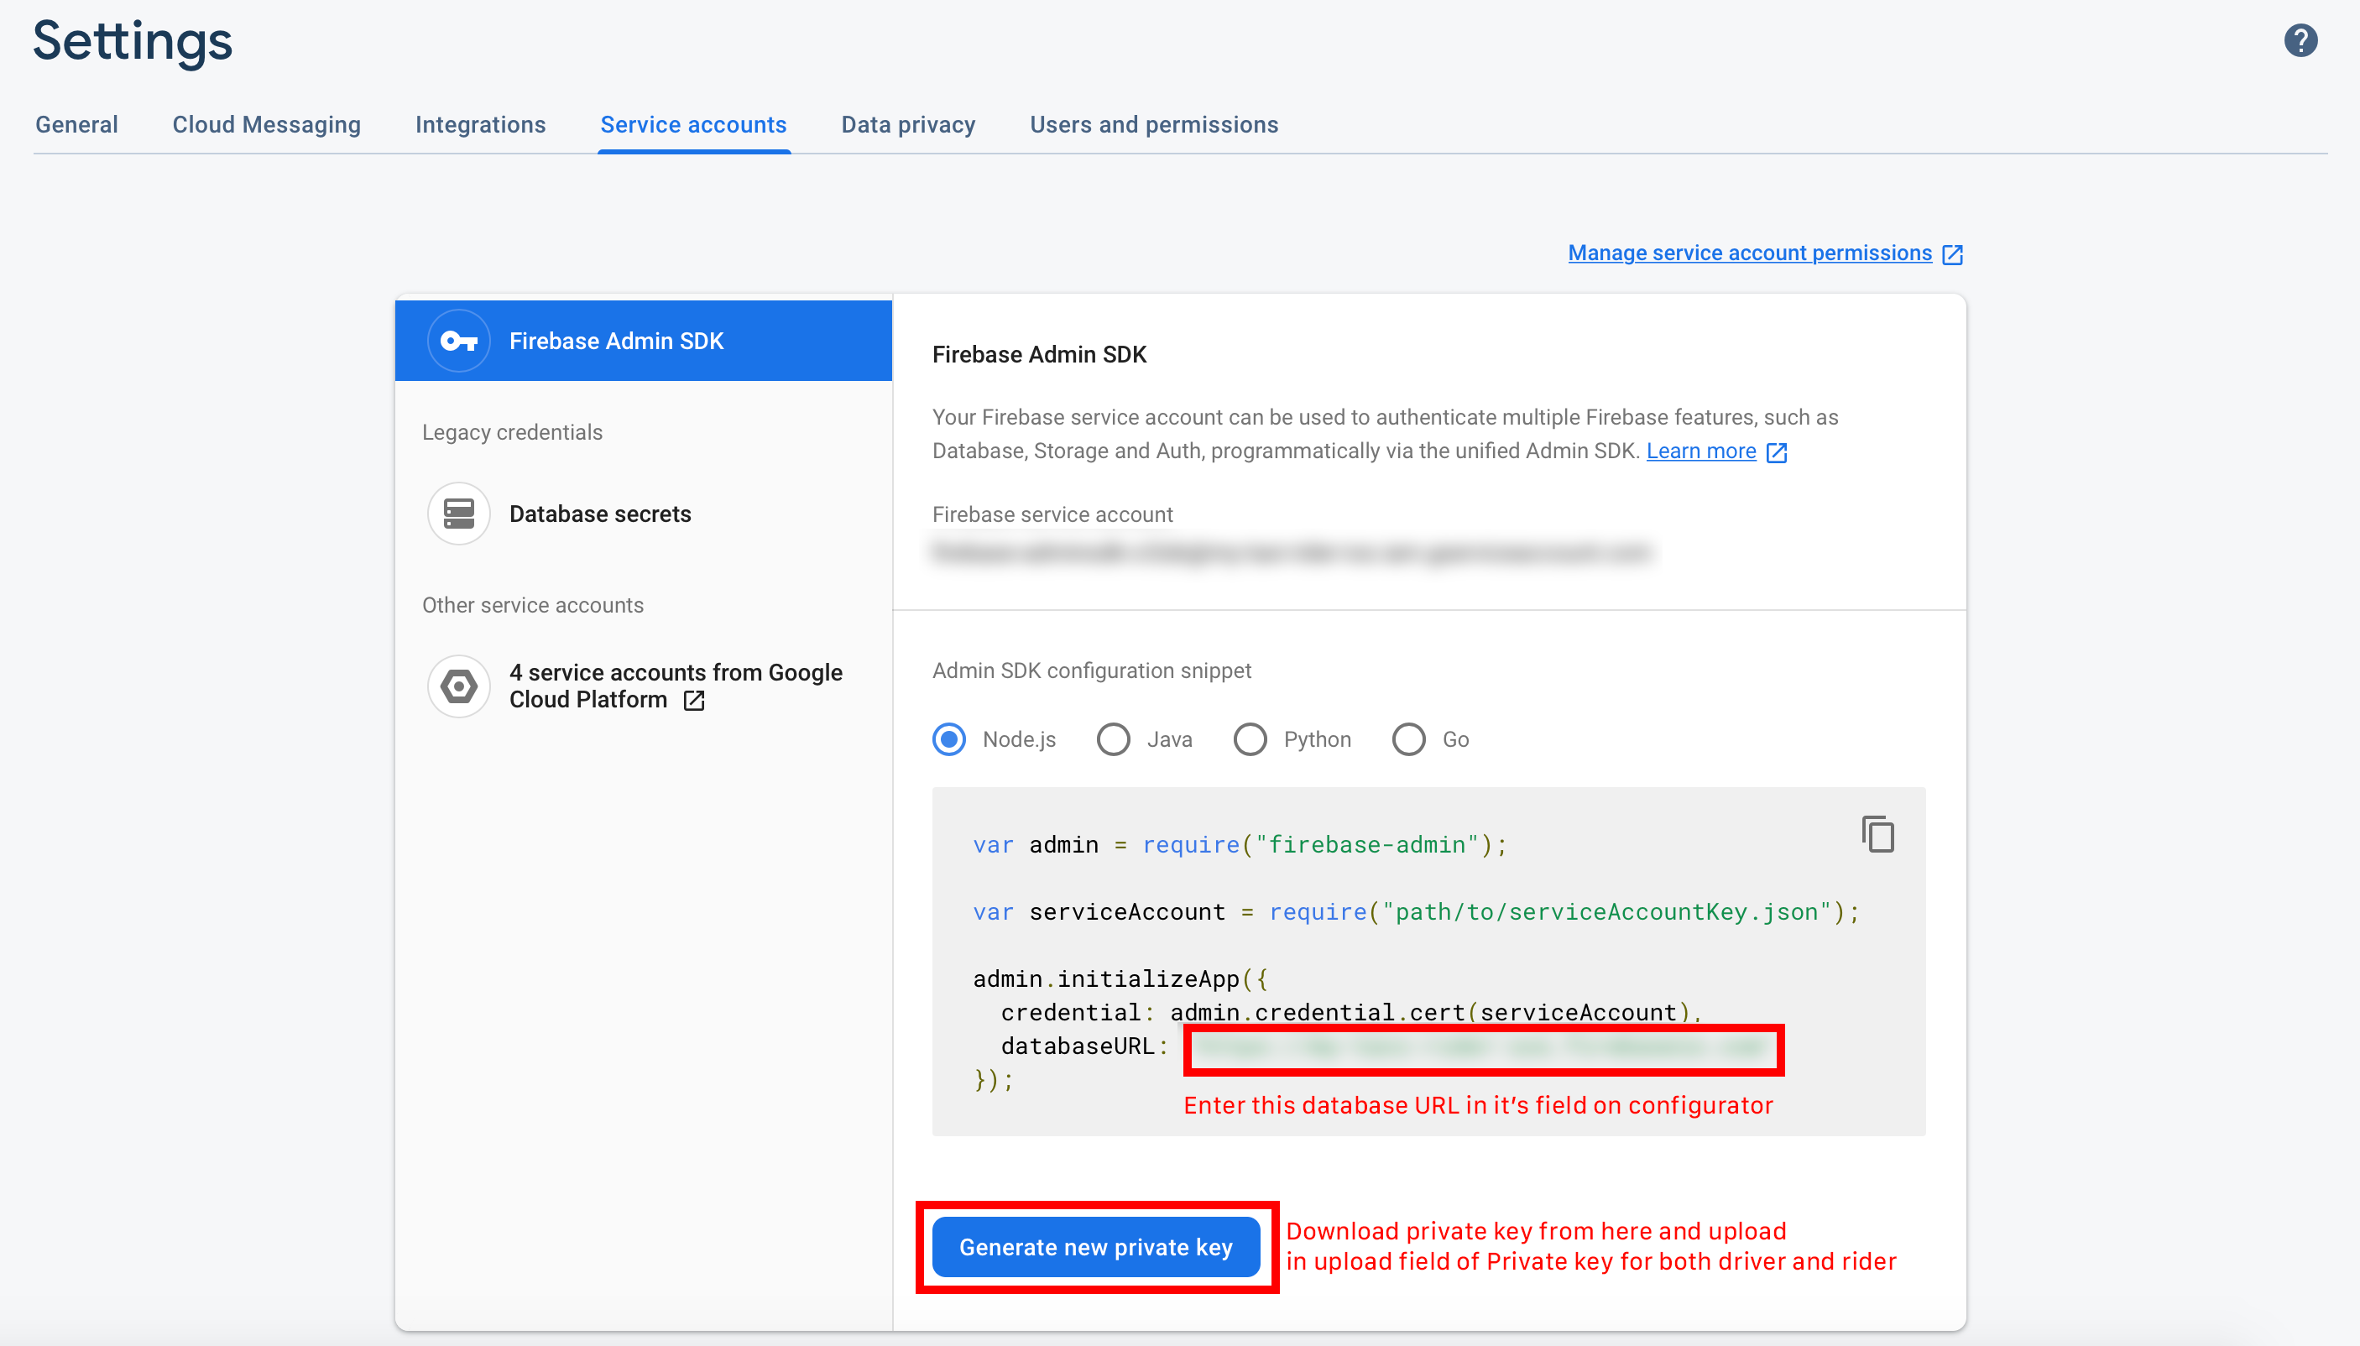
Task: Open Manage service account permissions link
Action: pyautogui.click(x=1749, y=253)
